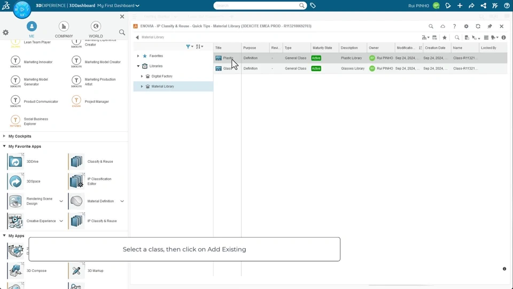Switch to the COMPANY tab

(x=64, y=29)
